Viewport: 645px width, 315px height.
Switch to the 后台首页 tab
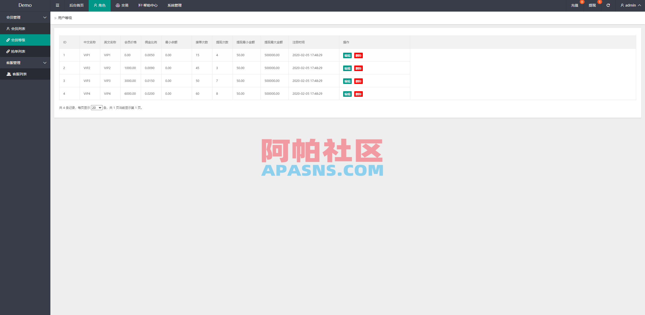coord(76,5)
